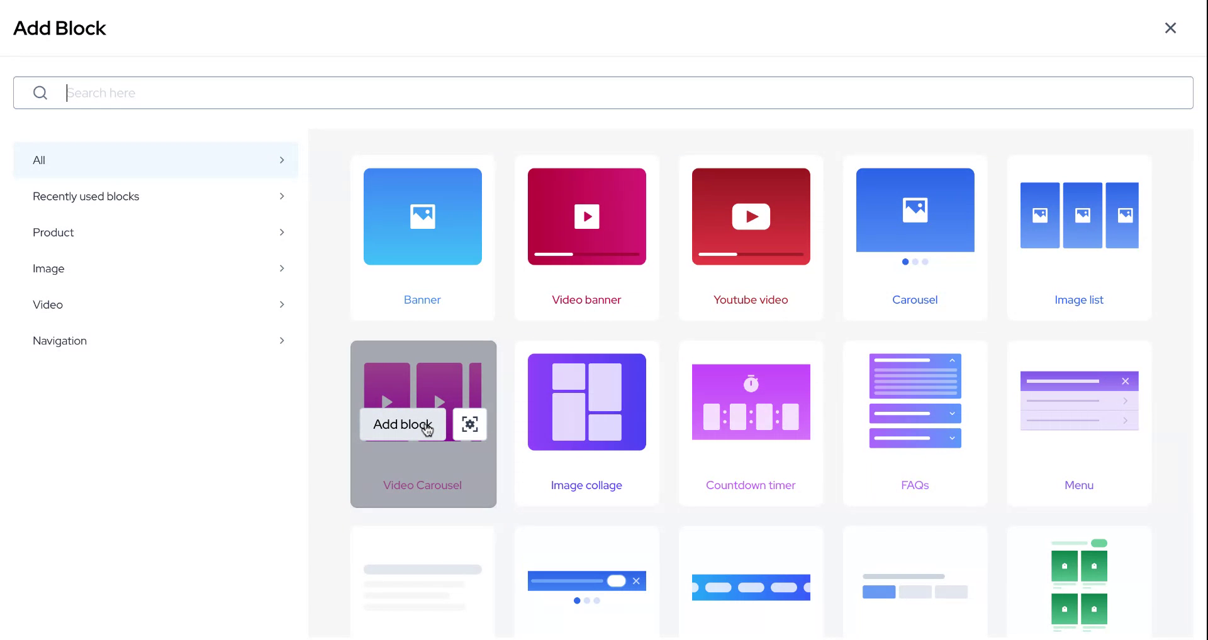Choose the Youtube video block icon

tap(751, 216)
